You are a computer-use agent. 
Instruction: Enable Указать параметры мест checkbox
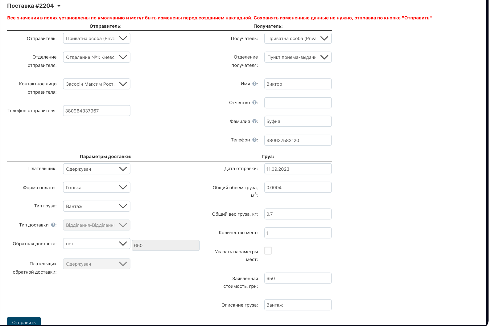pos(268,251)
